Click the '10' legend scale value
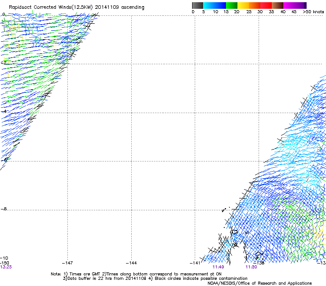 pos(215,12)
